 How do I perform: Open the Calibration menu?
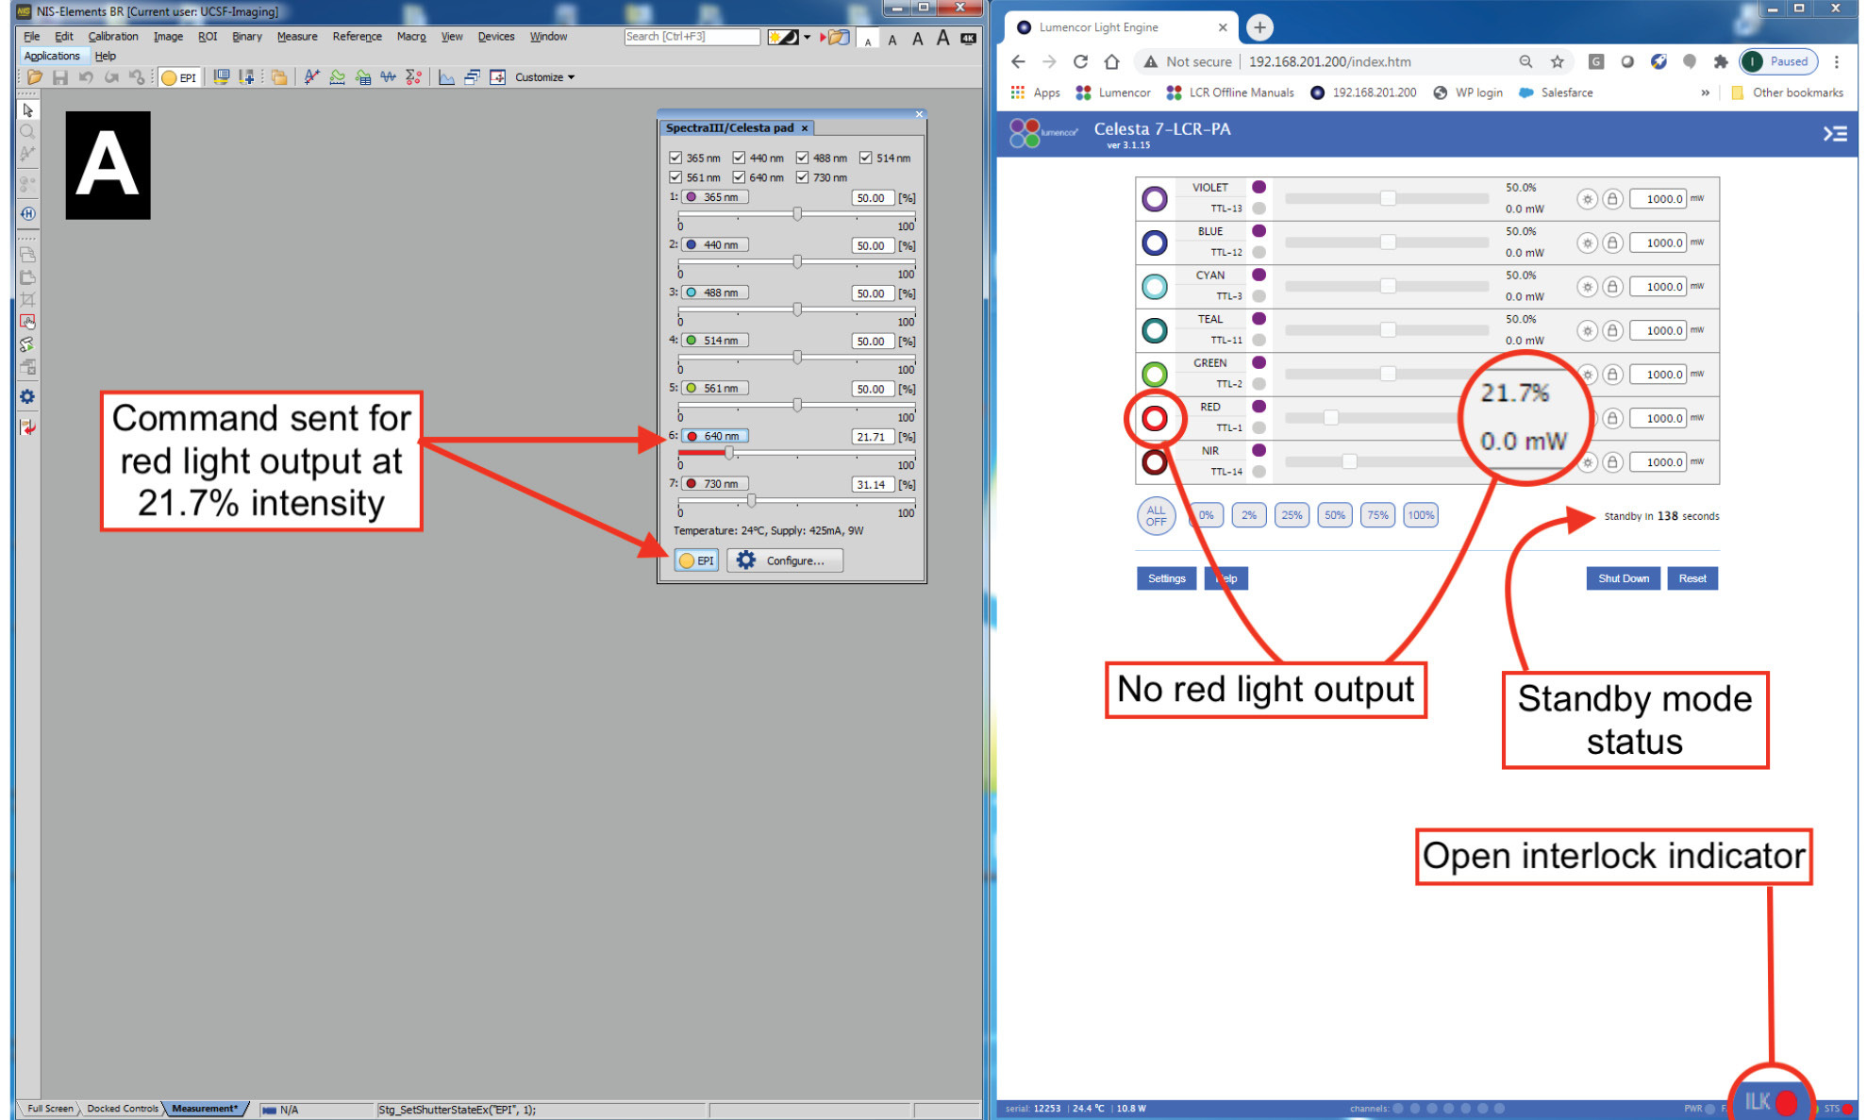[x=112, y=36]
